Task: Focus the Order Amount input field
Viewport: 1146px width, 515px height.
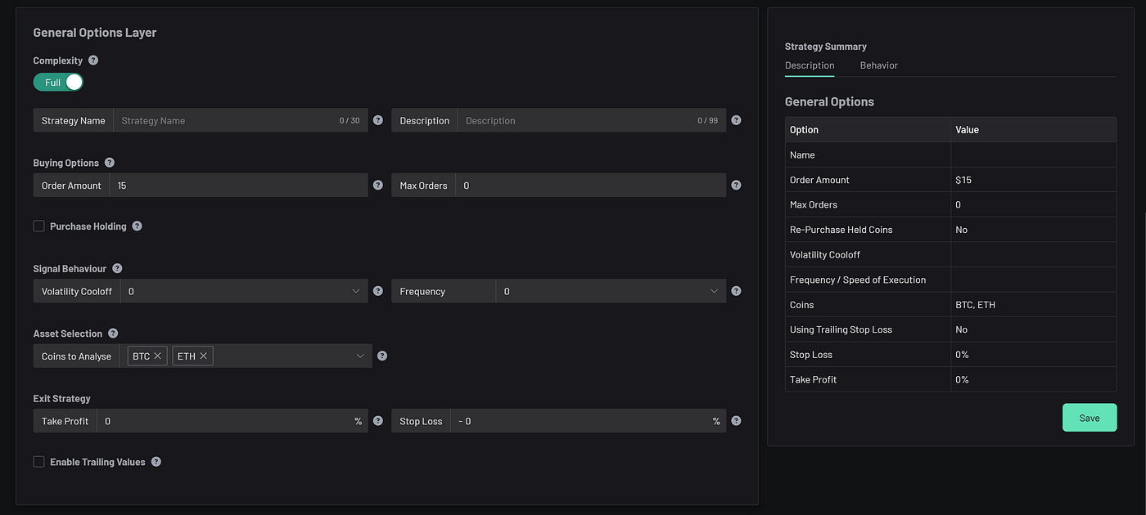Action: click(239, 186)
